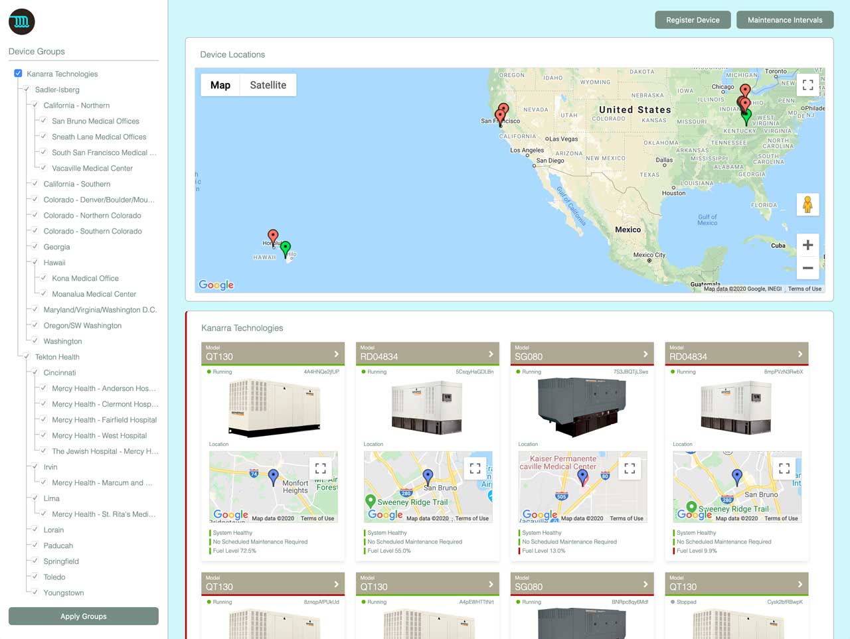Expand the 5CsqyHaGDLBn device mini map fullscreen
Image resolution: width=850 pixels, height=639 pixels.
point(475,468)
